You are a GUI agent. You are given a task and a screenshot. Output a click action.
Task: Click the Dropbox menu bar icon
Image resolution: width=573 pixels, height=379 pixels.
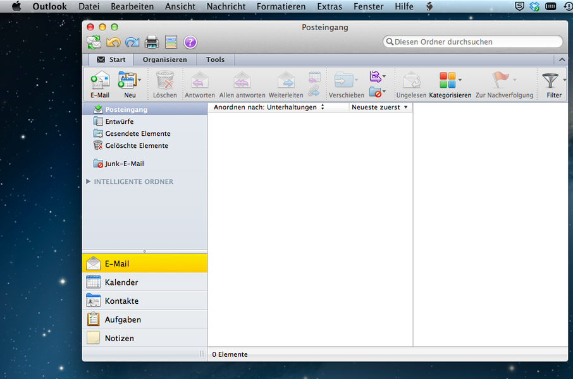[x=534, y=6]
